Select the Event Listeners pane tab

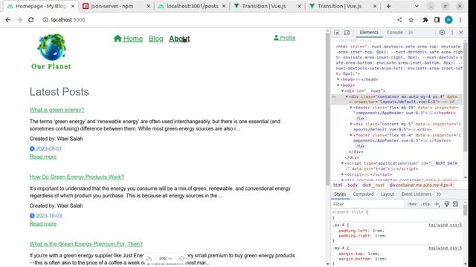point(416,194)
